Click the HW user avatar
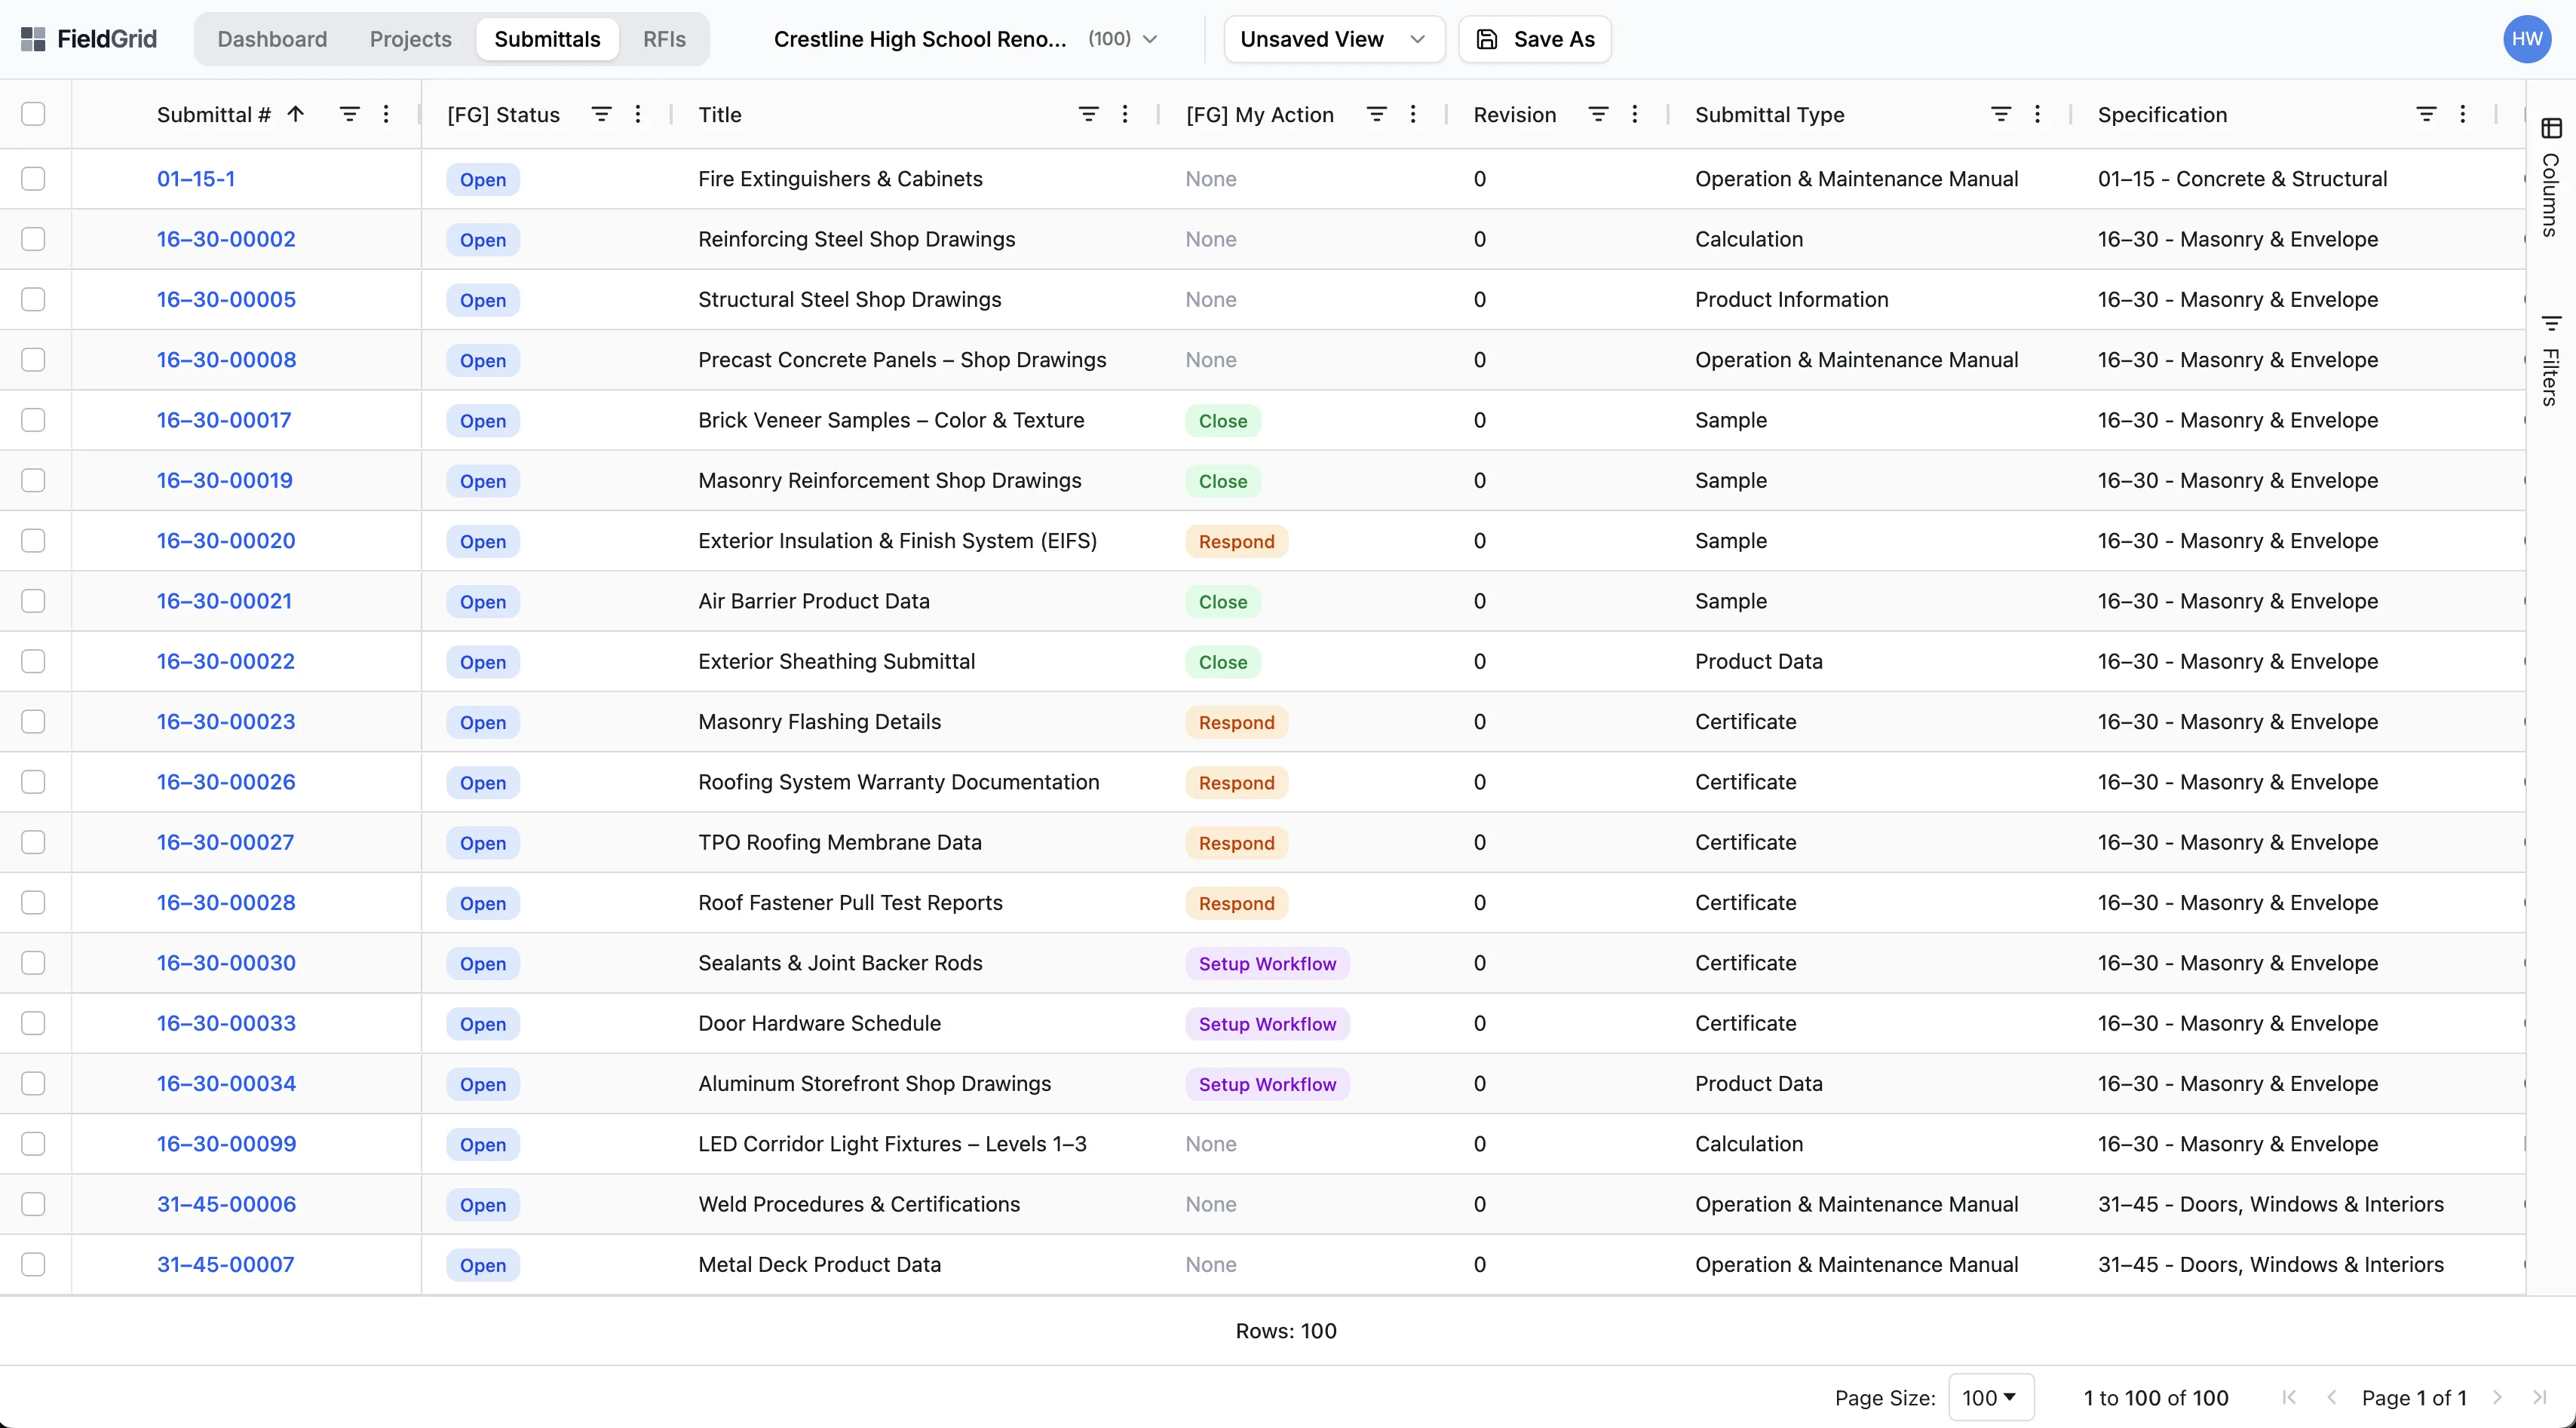Screen dimensions: 2576x1428 pyautogui.click(x=2527, y=39)
